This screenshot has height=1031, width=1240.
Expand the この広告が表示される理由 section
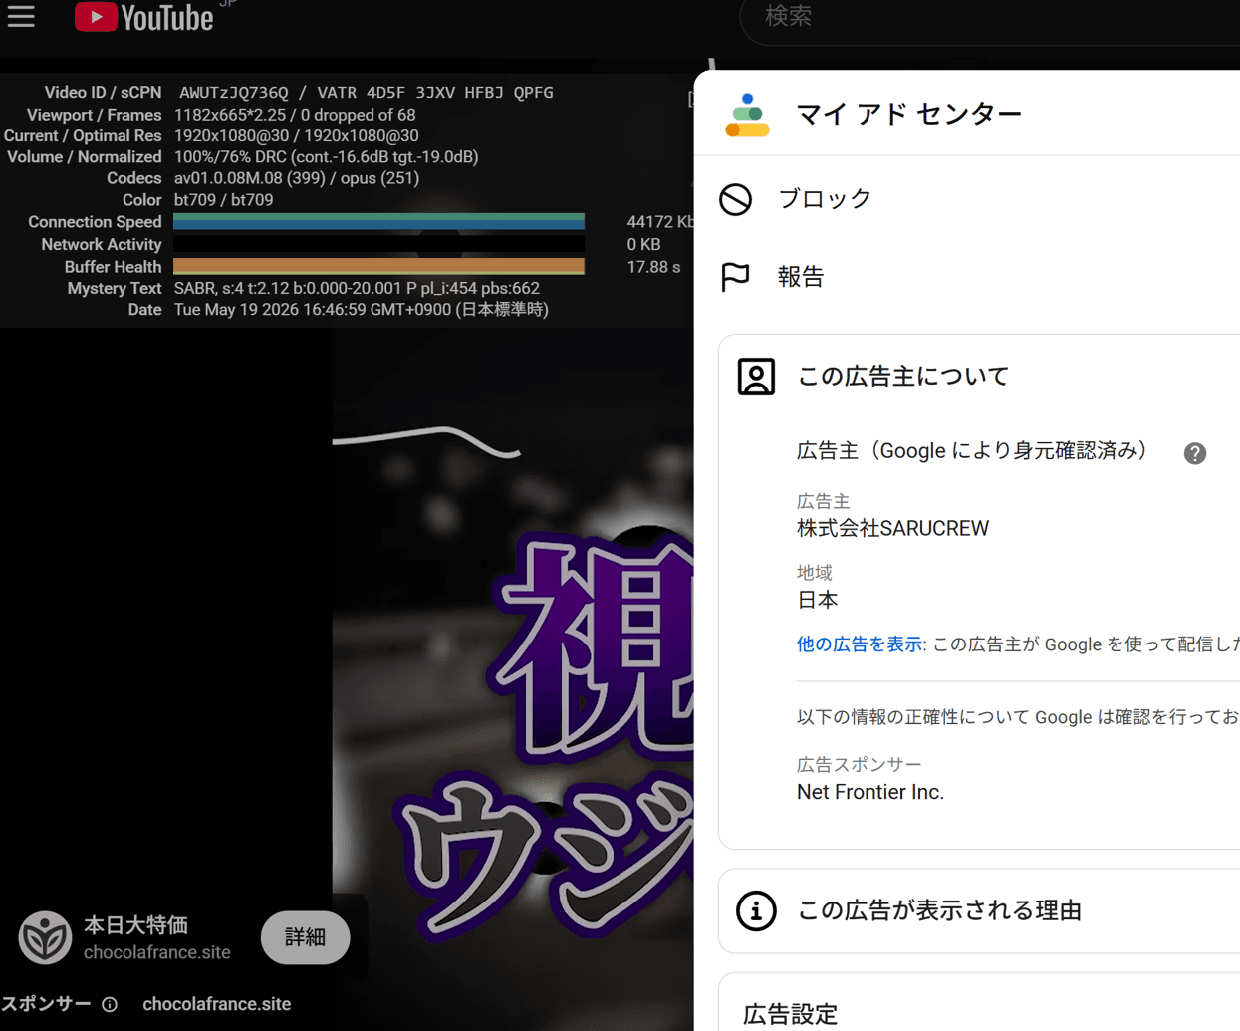[x=979, y=910]
